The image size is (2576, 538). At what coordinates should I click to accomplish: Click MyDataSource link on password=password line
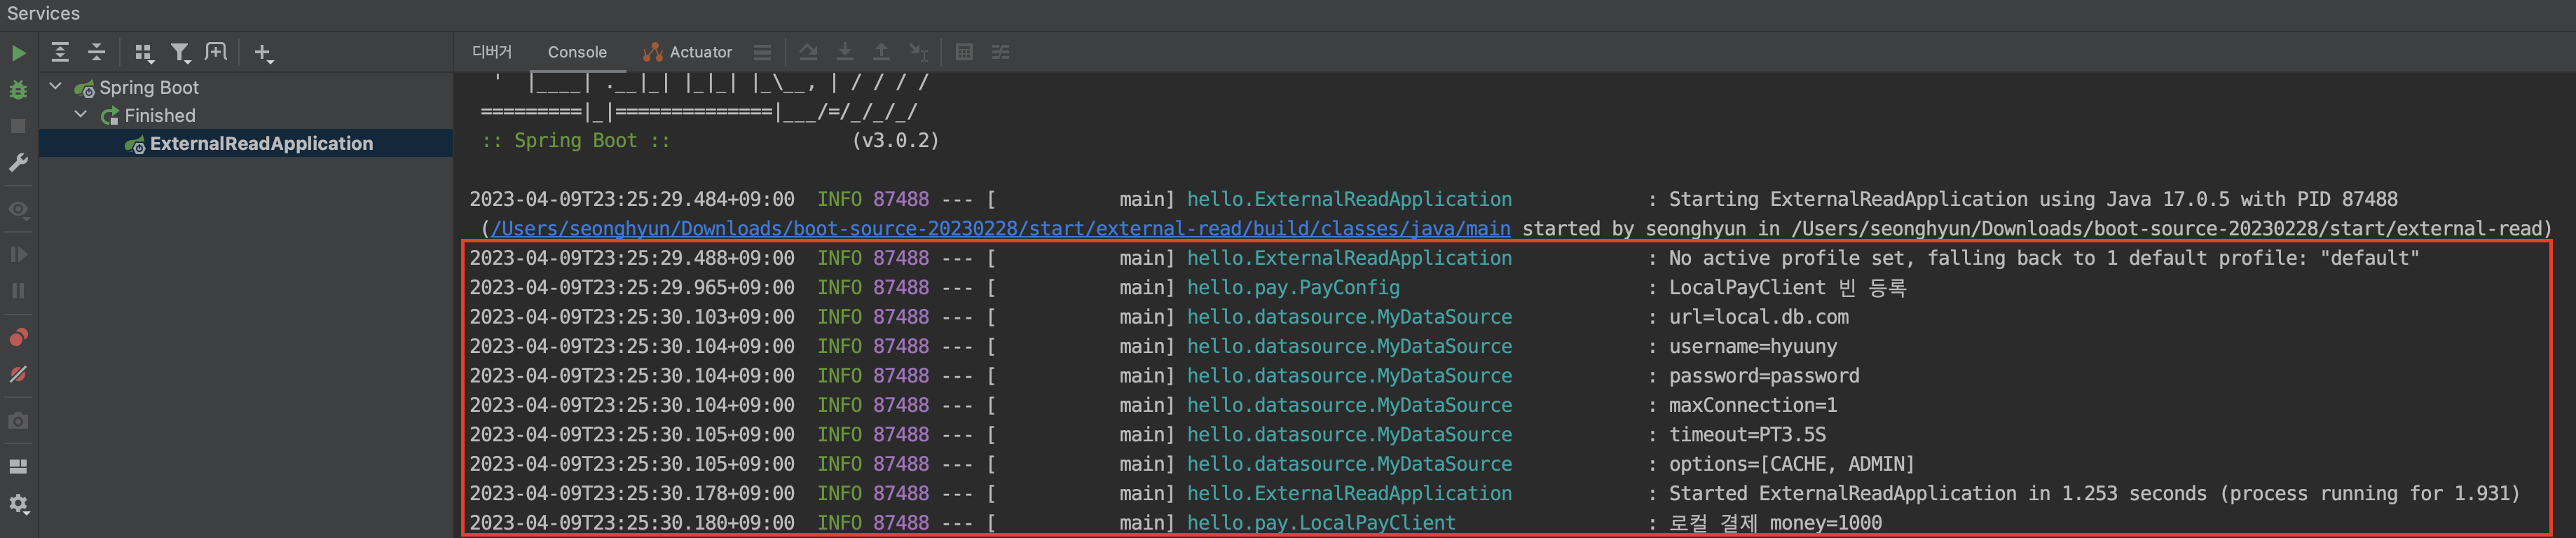click(x=1349, y=376)
